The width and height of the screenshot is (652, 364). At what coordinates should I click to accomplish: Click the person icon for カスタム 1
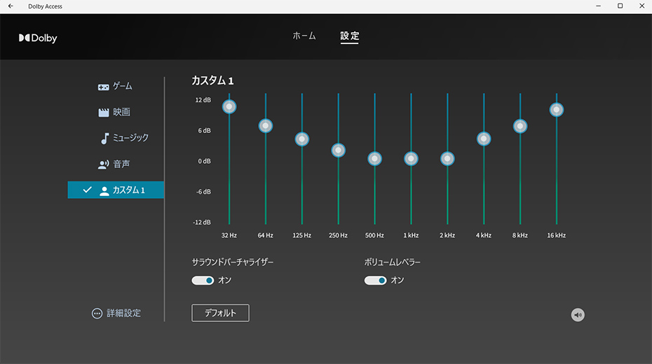[x=104, y=190]
